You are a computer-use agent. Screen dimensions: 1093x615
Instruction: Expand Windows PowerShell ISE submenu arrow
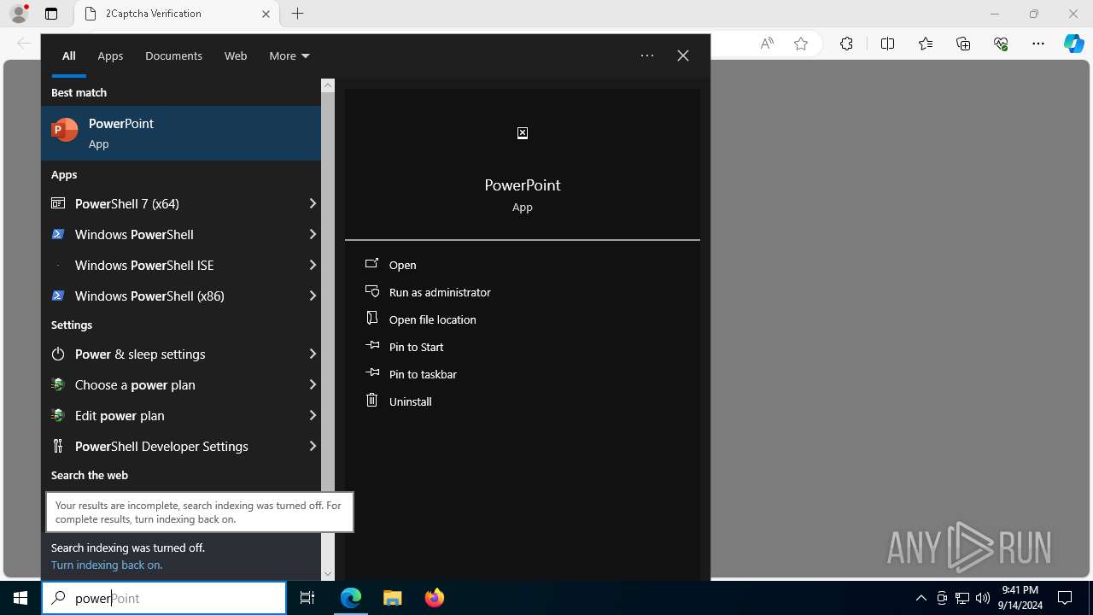click(313, 265)
